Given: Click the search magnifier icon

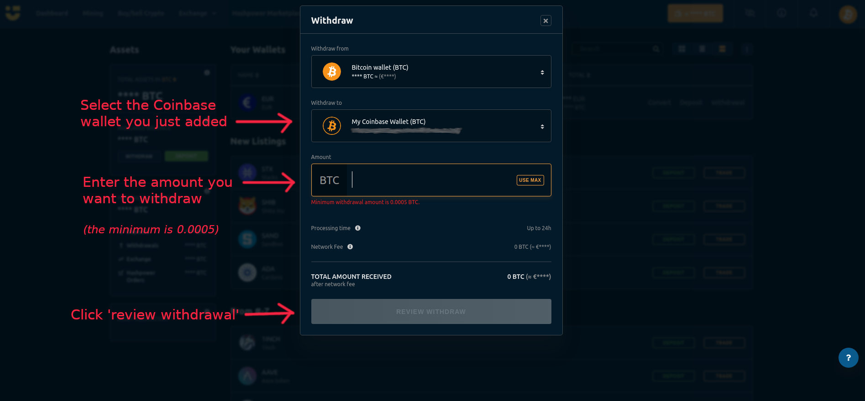Looking at the screenshot, I should pos(656,49).
